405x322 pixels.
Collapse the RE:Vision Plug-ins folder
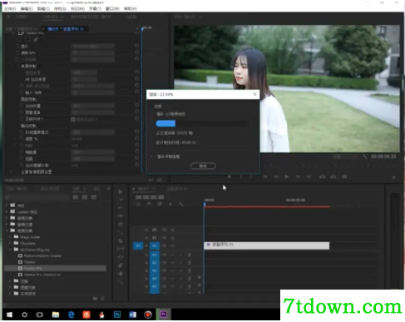point(10,250)
